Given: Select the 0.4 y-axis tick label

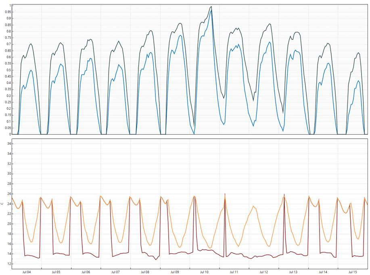Looking at the screenshot, I should point(9,83).
